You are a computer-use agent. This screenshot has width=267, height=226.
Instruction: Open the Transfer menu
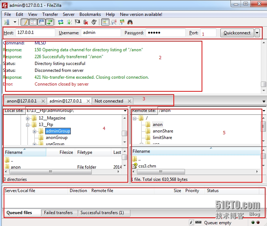pyautogui.click(x=50, y=14)
